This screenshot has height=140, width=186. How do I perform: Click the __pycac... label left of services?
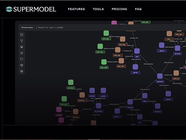[x=162, y=51]
